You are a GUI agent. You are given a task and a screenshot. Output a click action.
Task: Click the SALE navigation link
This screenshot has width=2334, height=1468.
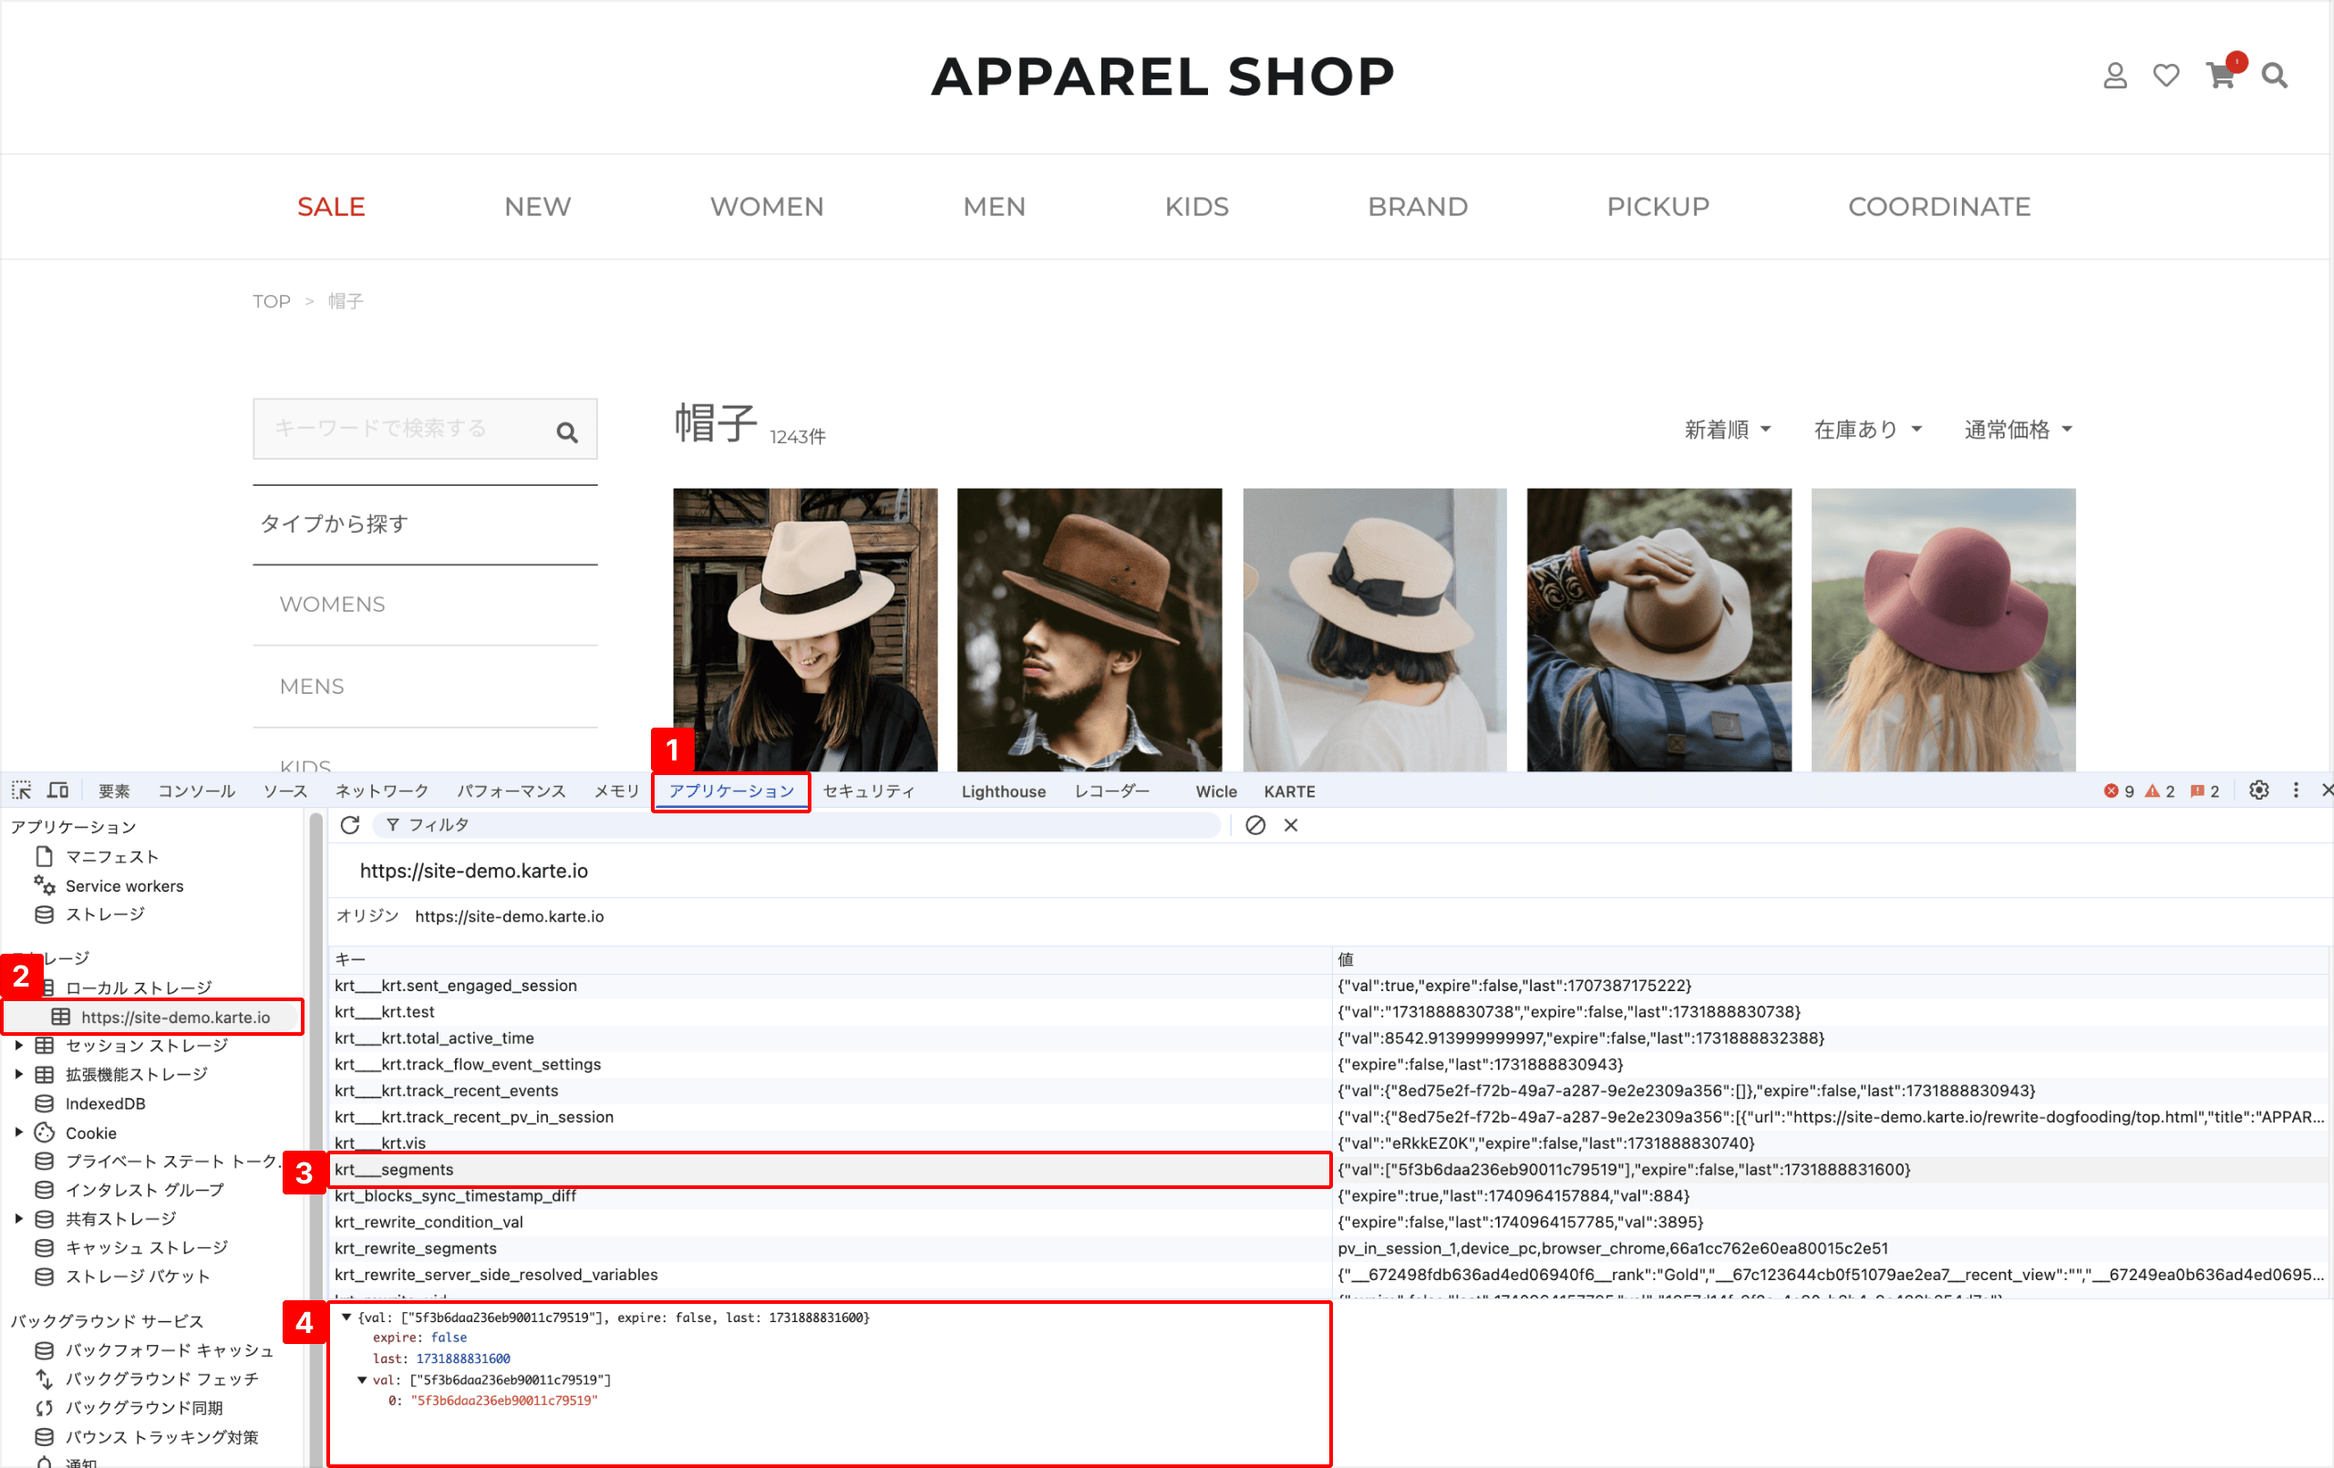point(331,207)
